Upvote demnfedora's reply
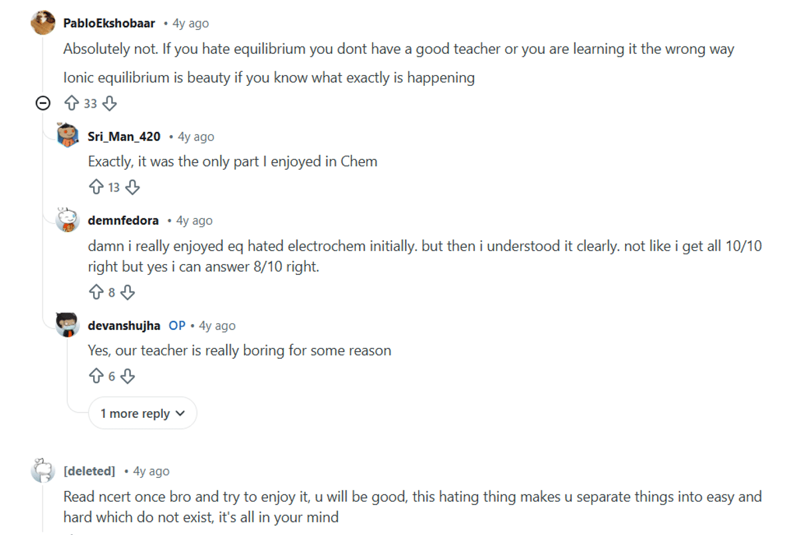 point(96,292)
